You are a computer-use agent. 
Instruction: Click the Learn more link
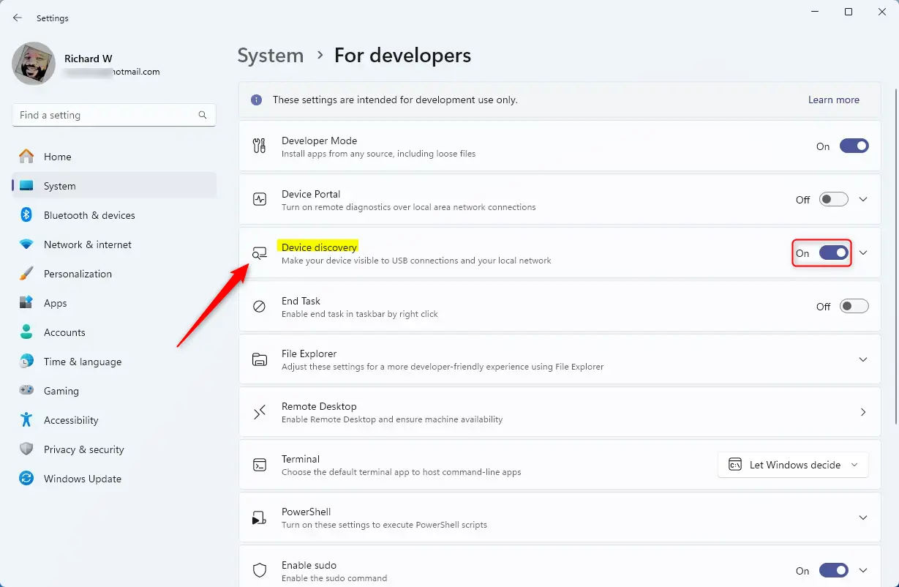pyautogui.click(x=833, y=100)
